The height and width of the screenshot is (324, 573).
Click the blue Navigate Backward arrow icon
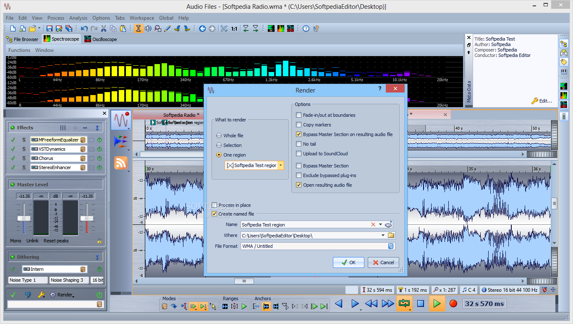[x=202, y=28]
